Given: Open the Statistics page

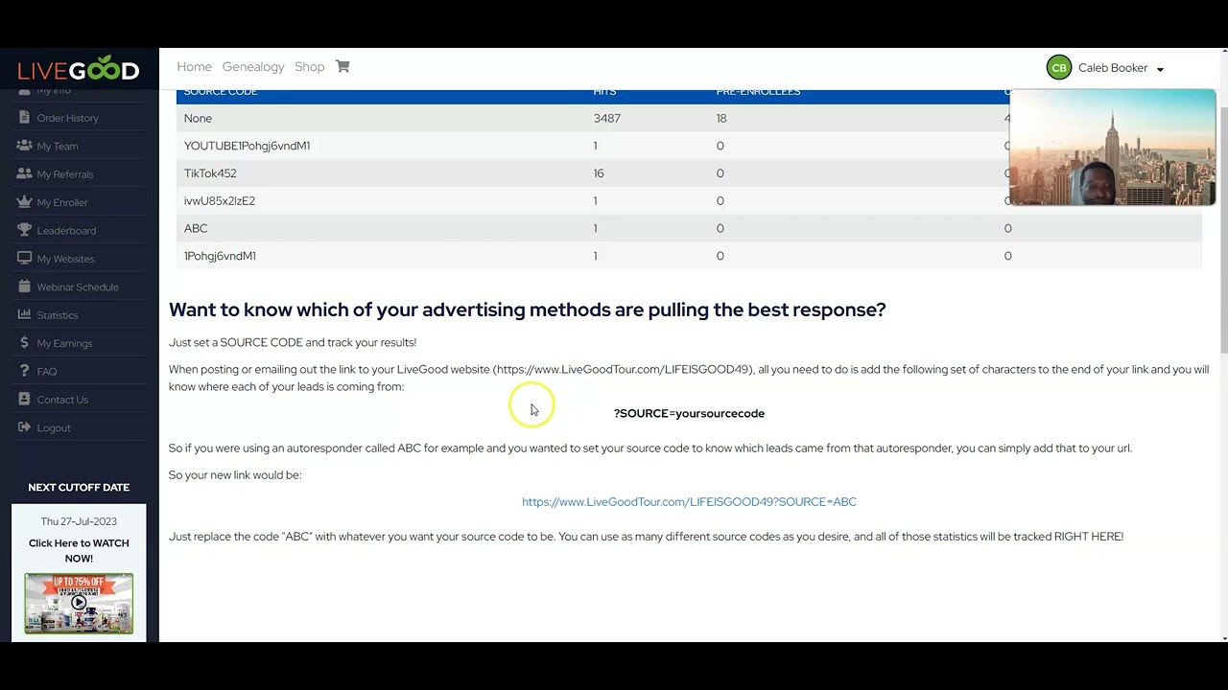Looking at the screenshot, I should (x=58, y=315).
